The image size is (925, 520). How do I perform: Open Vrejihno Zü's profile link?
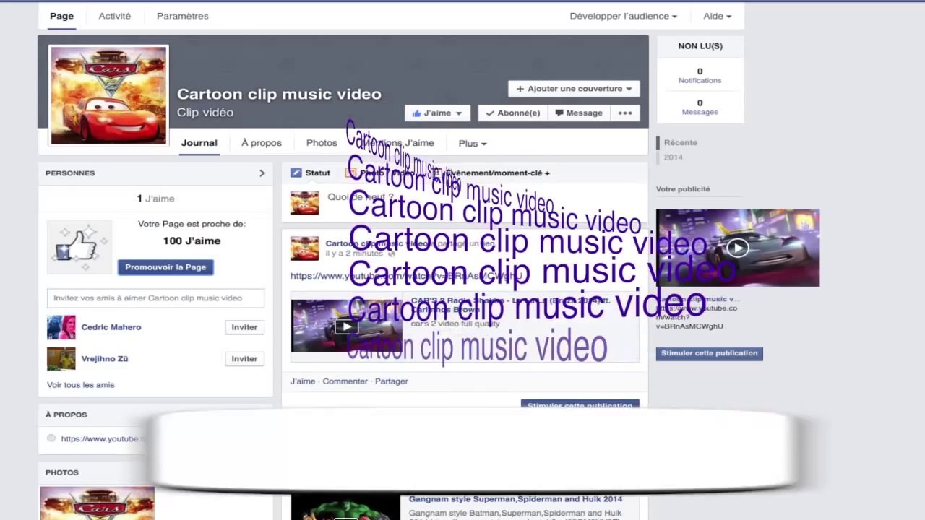pos(105,359)
